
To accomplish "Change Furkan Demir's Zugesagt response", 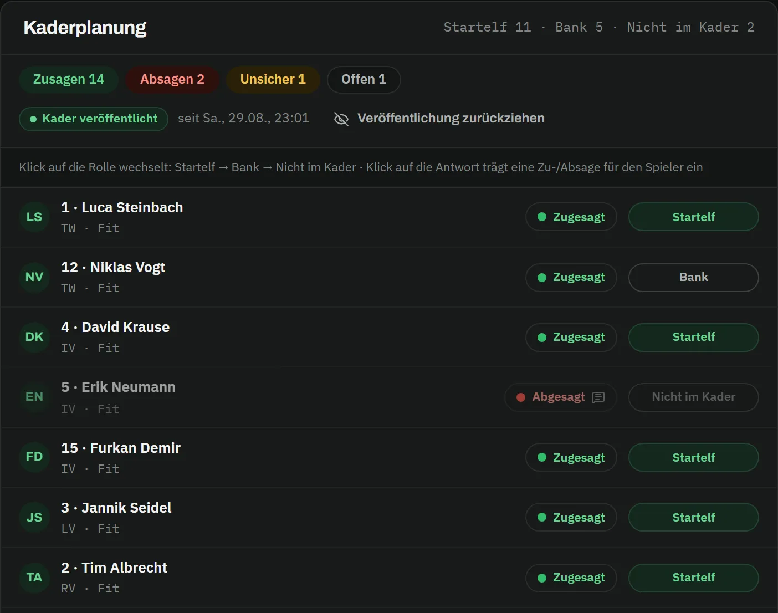I will pos(571,457).
